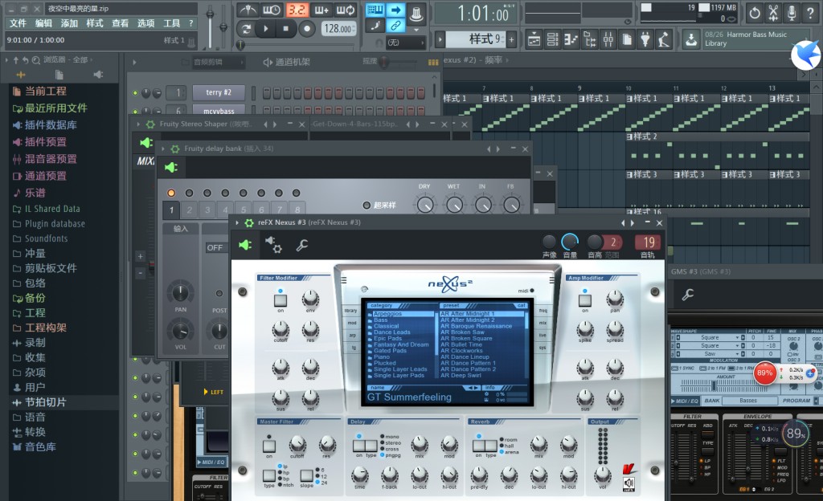This screenshot has height=501, width=823.
Task: Click the Record button in transport
Action: pyautogui.click(x=306, y=29)
